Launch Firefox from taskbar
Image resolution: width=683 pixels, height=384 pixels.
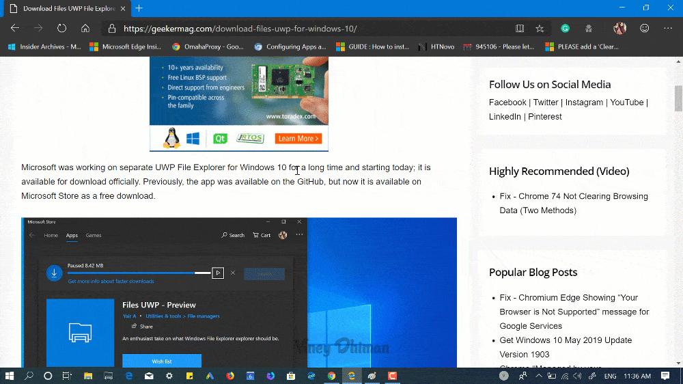[x=230, y=376]
